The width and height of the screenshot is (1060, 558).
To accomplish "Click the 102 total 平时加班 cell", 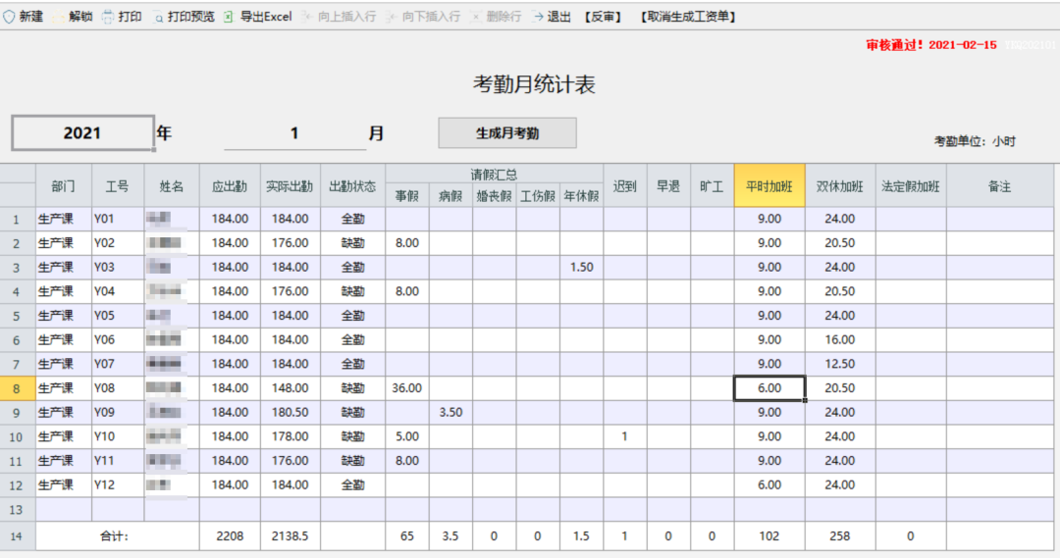I will [x=769, y=535].
